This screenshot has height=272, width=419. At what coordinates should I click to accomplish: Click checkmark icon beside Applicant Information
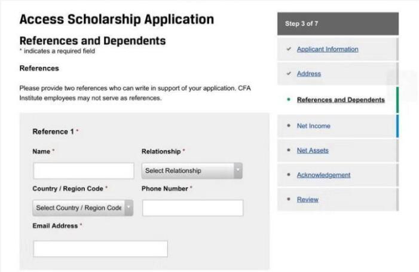[x=289, y=49]
